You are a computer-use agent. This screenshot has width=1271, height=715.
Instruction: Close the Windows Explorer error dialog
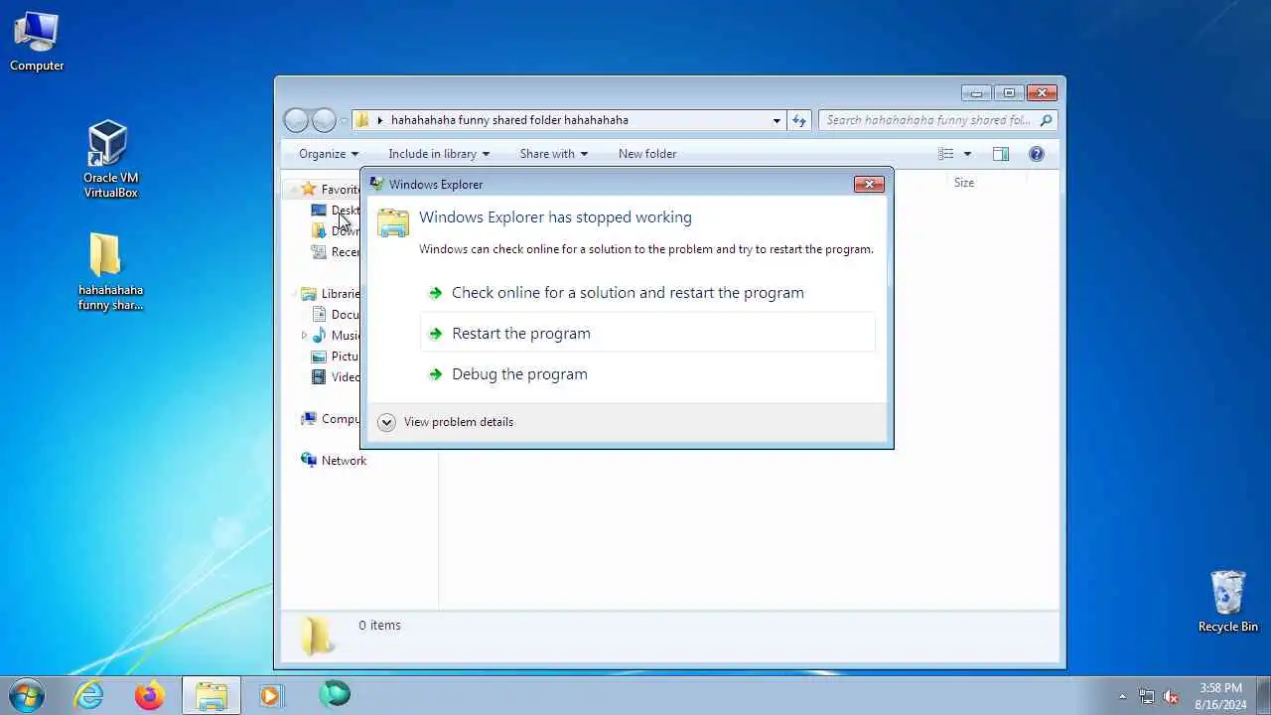point(869,184)
